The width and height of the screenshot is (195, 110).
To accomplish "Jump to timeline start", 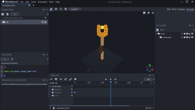I will tap(106, 79).
